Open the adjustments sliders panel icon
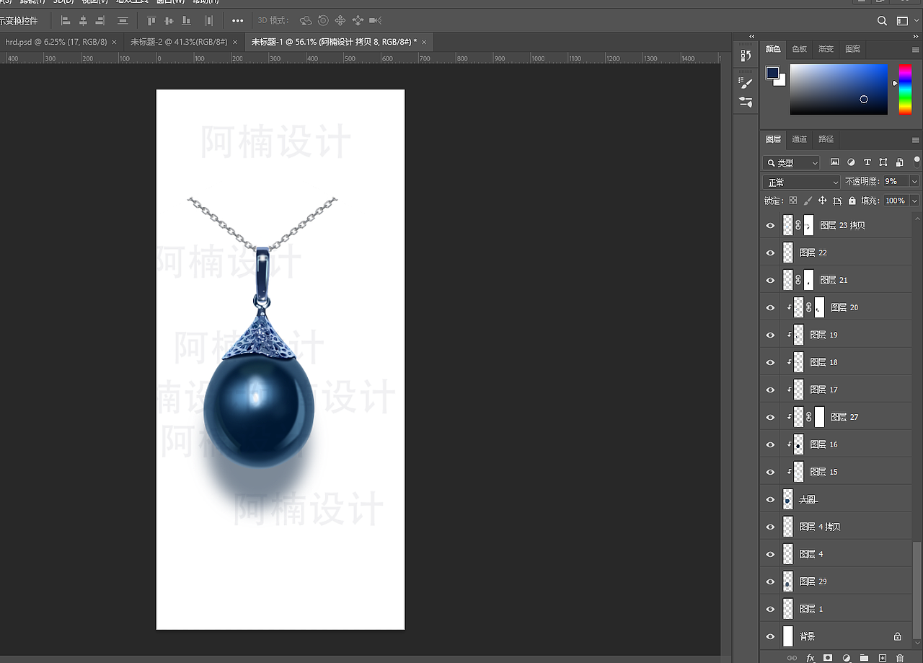The image size is (923, 663). pos(746,102)
